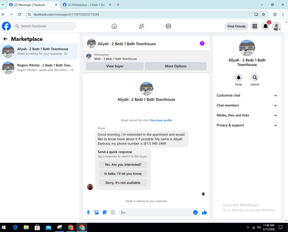Click the Search Facebook field
This screenshot has height=232, width=288.
pyautogui.click(x=44, y=26)
